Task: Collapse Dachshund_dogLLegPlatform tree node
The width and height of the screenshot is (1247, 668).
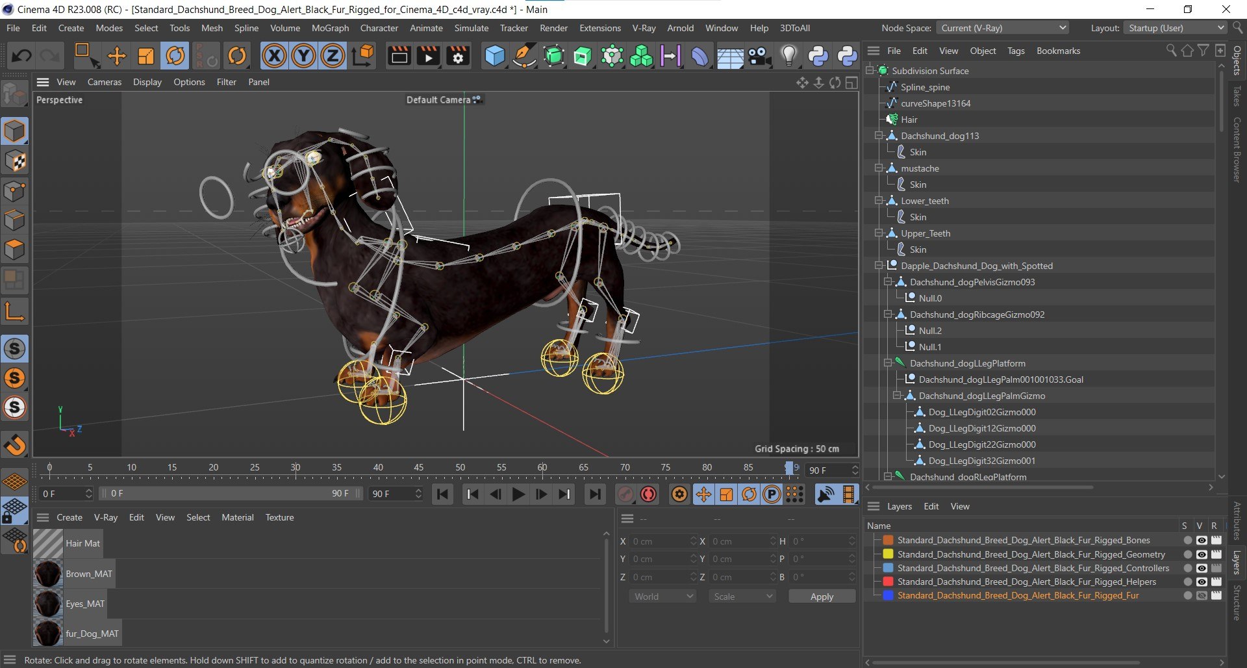Action: [888, 363]
